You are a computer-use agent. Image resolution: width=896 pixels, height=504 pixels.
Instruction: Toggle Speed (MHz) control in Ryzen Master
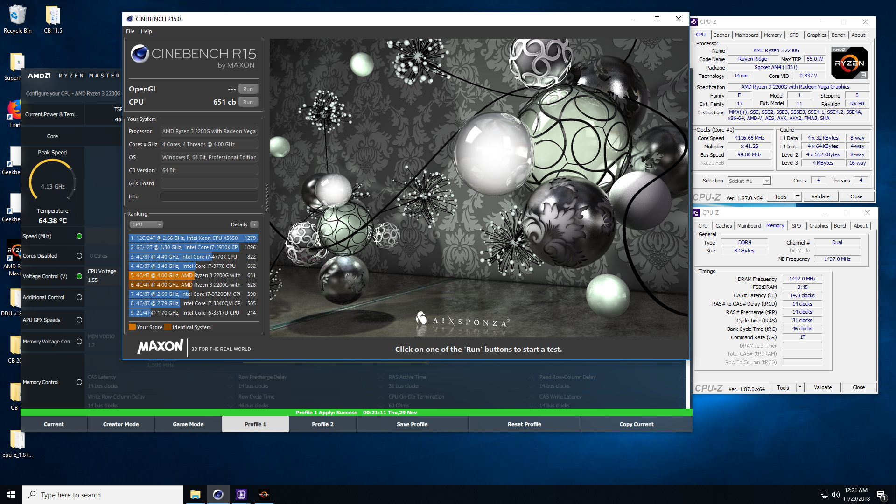tap(79, 236)
